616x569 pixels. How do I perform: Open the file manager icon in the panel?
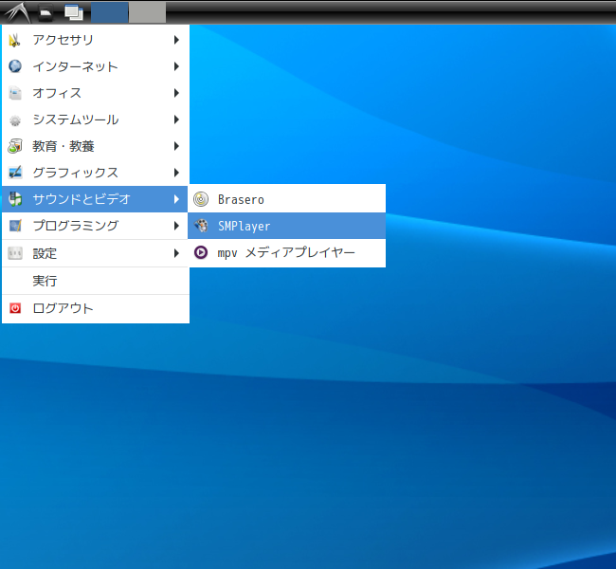pyautogui.click(x=46, y=13)
